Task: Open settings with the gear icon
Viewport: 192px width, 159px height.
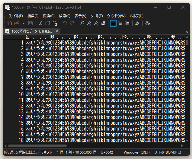Action: coord(148,23)
